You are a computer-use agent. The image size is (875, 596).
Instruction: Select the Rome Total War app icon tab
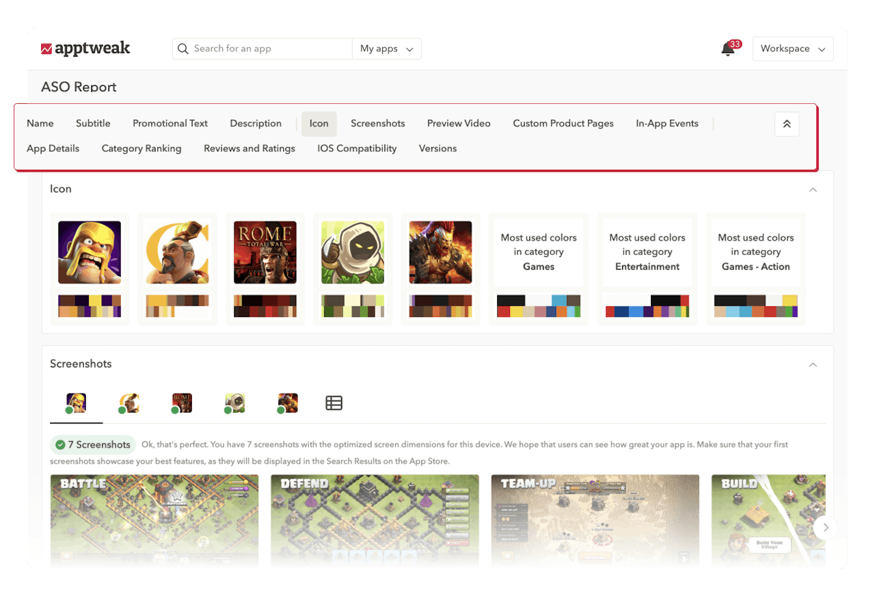pyautogui.click(x=182, y=403)
